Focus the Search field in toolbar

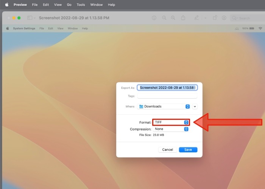pyautogui.click(x=248, y=18)
